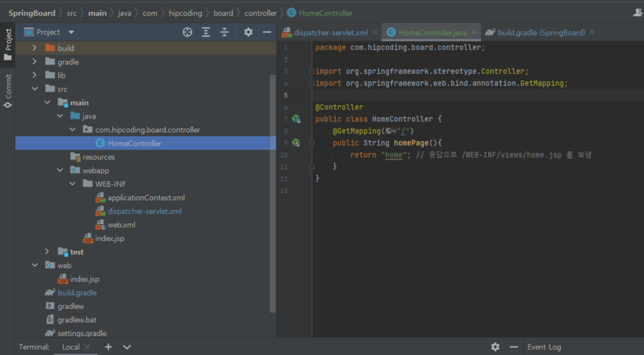644x355 pixels.
Task: Click the gutter icon beside line 9
Action: click(x=296, y=143)
